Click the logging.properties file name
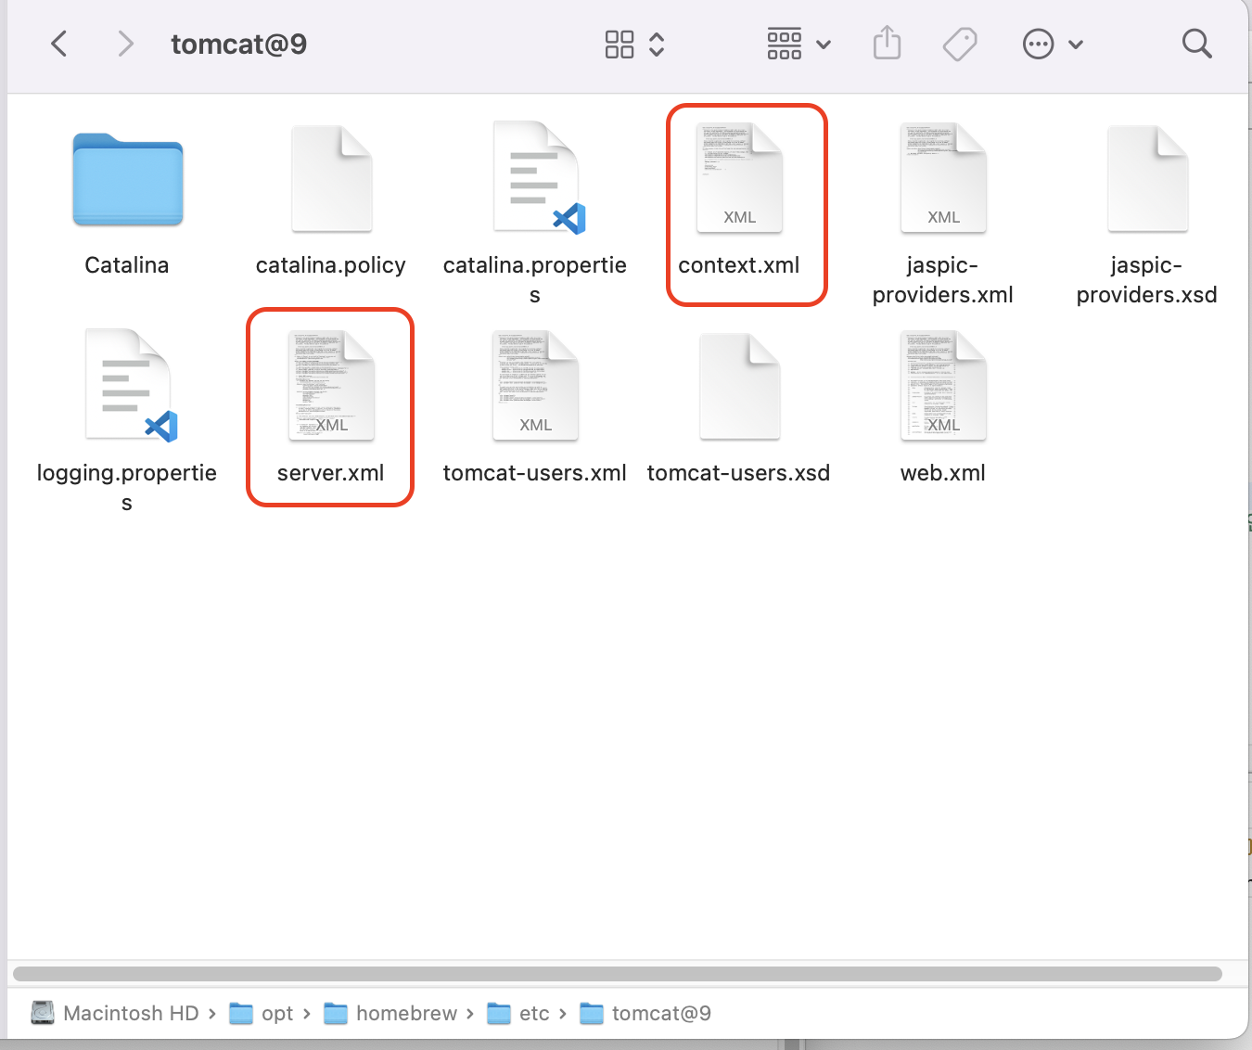This screenshot has width=1252, height=1050. click(127, 487)
